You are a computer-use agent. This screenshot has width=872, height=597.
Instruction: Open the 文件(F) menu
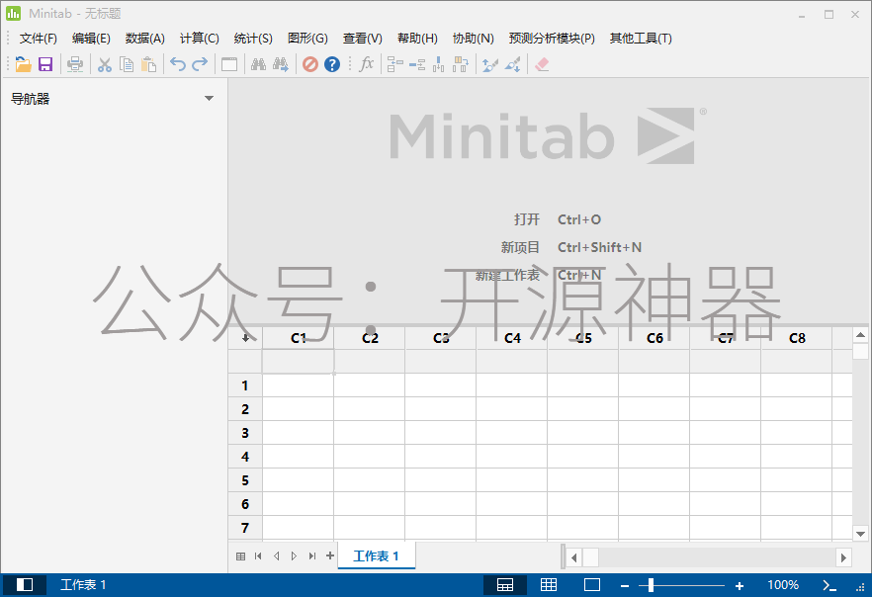39,38
